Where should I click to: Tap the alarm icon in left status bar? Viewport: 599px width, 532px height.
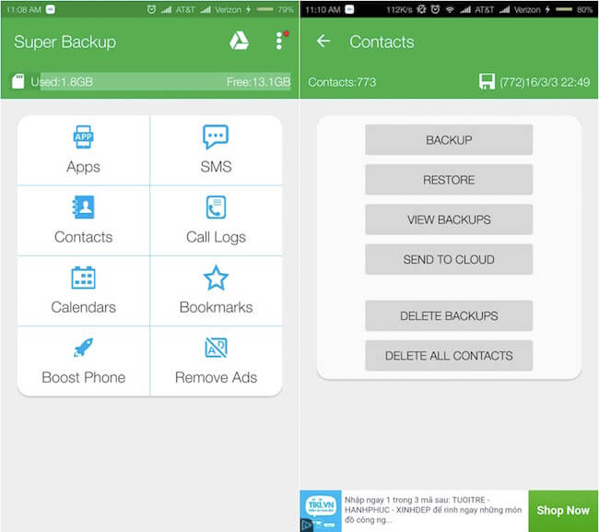(x=151, y=9)
